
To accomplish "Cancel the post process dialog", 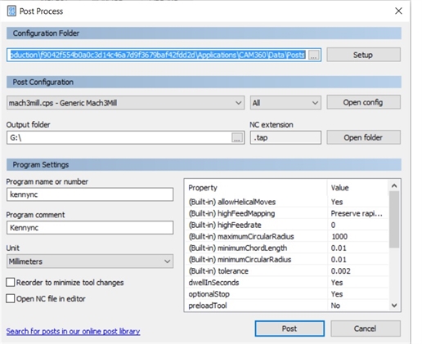I will [366, 328].
